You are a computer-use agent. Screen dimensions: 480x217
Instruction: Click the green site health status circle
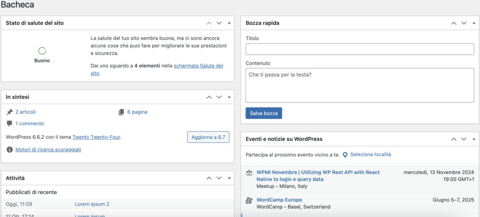tap(42, 51)
